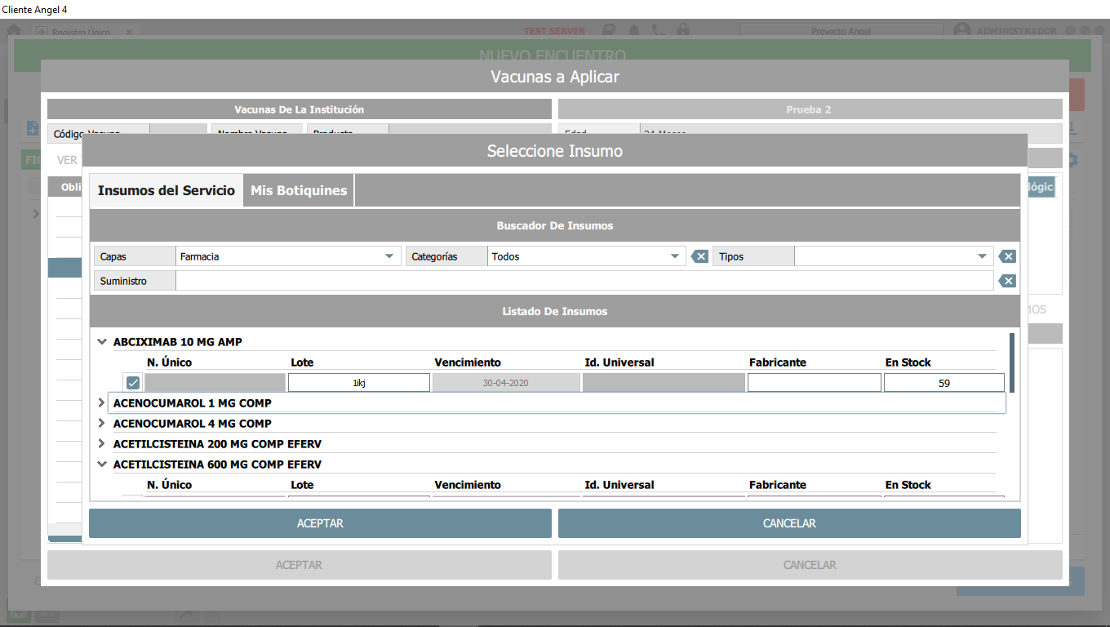Click the phone icon in the header

tap(658, 29)
